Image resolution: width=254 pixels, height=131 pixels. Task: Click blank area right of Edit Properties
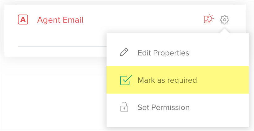pyautogui.click(x=220, y=53)
